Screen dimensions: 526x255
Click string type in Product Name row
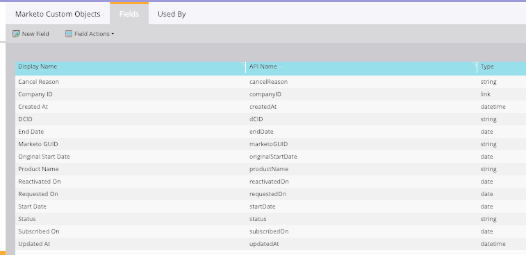tap(488, 169)
